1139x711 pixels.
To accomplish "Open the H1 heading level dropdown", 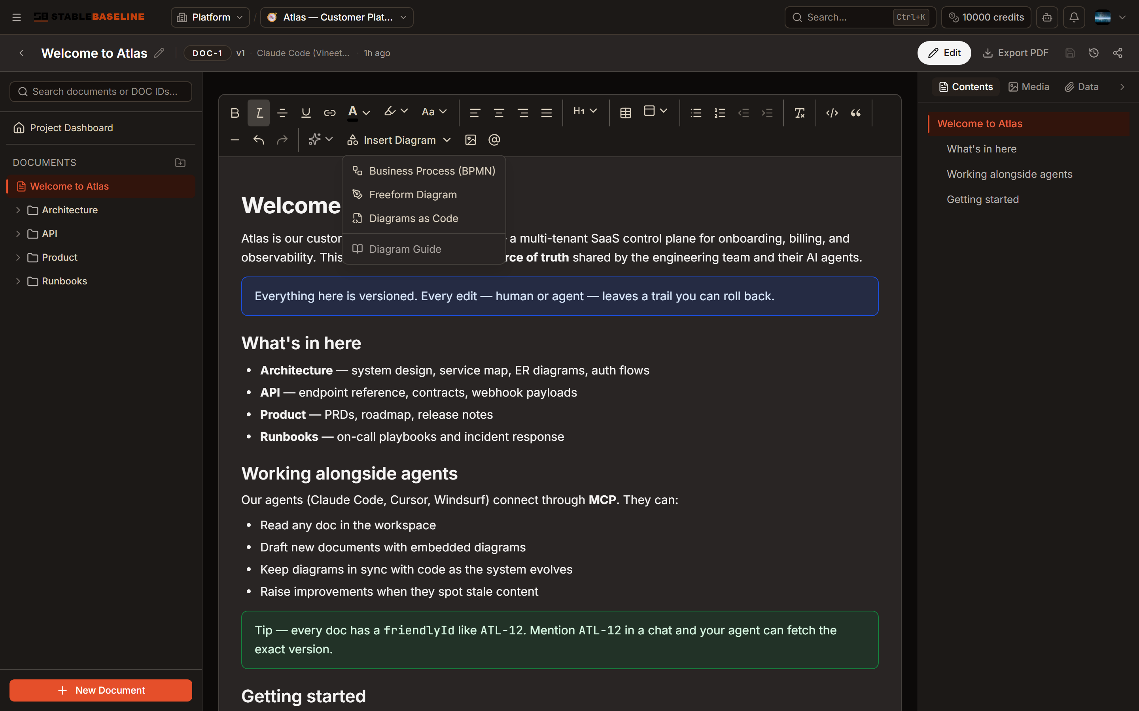I will 585,111.
